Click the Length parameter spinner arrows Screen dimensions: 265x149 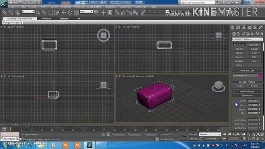pyautogui.click(x=260, y=101)
